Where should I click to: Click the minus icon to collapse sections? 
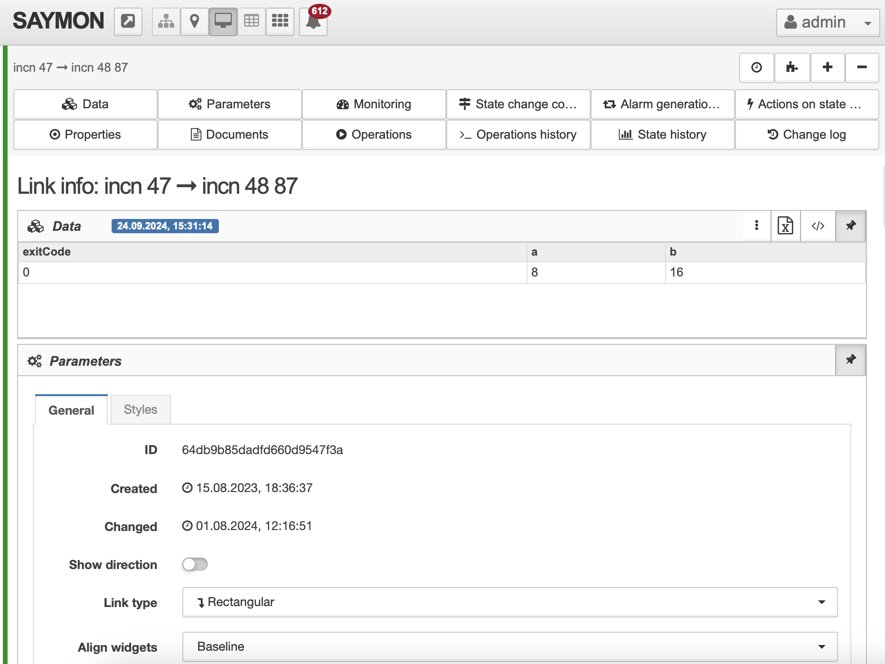point(862,67)
